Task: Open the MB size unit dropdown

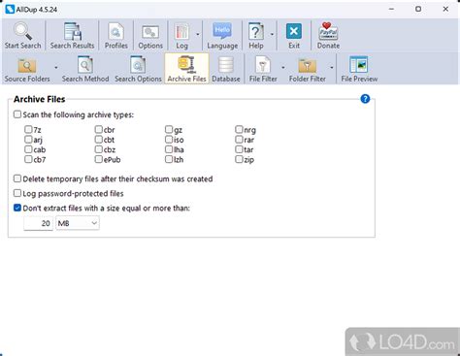Action: point(78,223)
